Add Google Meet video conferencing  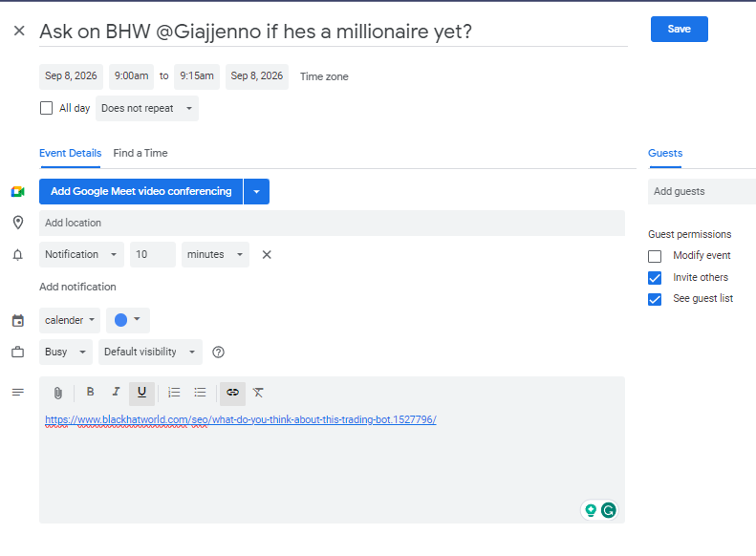140,192
